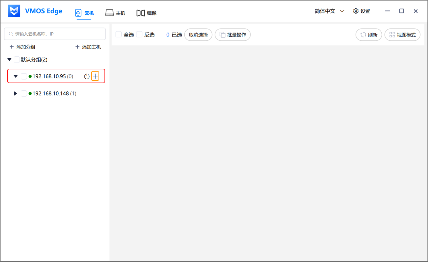Viewport: 428px width, 262px height.
Task: Open the 镜像 image library icon
Action: pyautogui.click(x=140, y=13)
